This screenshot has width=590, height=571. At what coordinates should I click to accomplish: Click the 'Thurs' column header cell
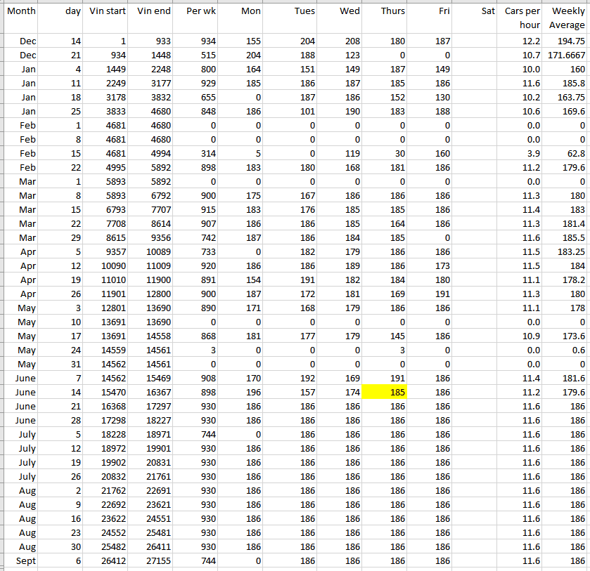tap(385, 18)
